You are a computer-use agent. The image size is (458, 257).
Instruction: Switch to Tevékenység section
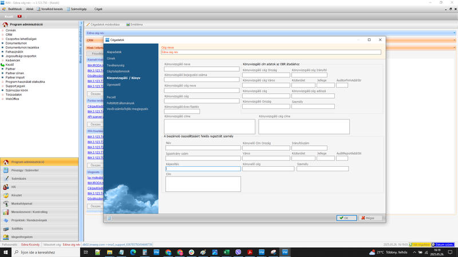pyautogui.click(x=116, y=65)
